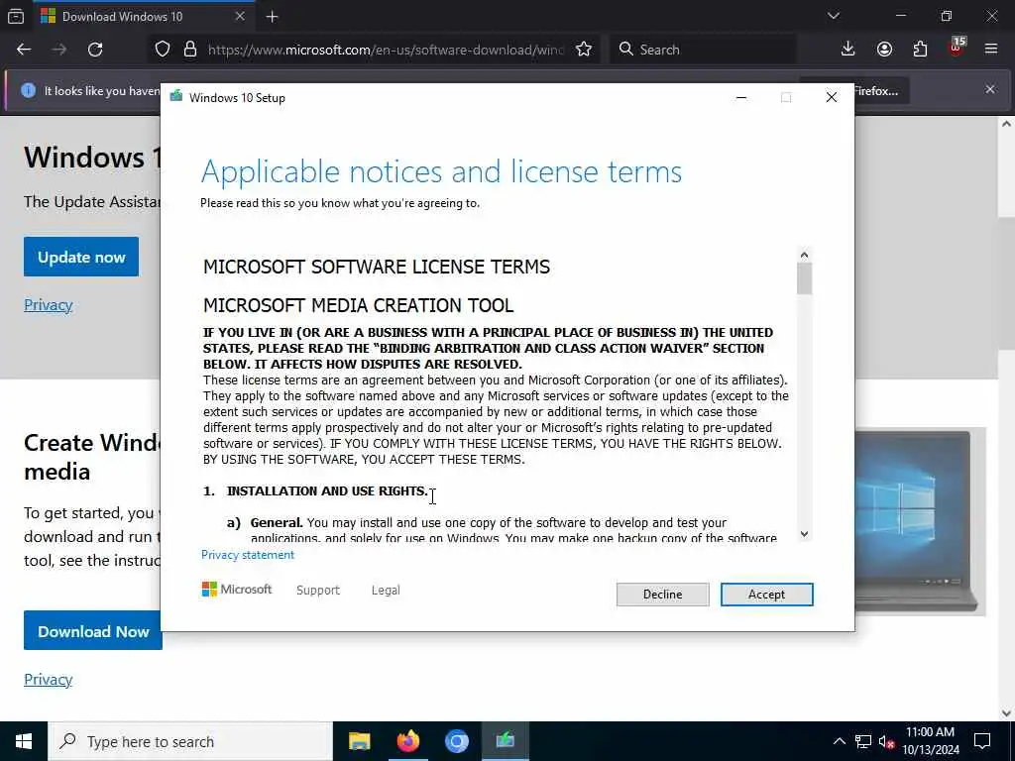
Task: Click the Firefox back arrow
Action: click(24, 50)
